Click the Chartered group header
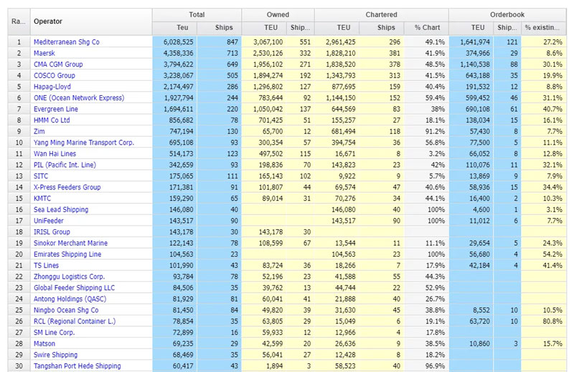Screen dimensions: 574x372 381,14
